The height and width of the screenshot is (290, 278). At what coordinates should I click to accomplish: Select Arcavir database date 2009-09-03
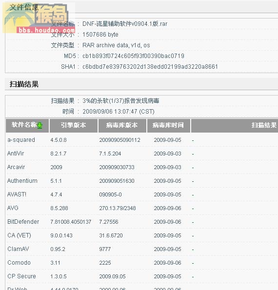pos(167,167)
